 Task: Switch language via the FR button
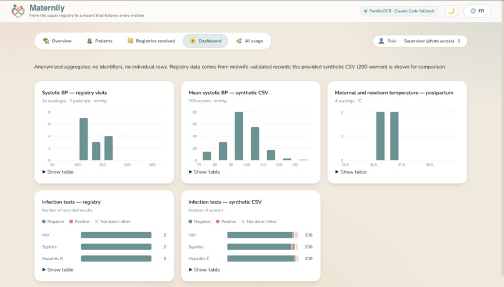[x=477, y=11]
